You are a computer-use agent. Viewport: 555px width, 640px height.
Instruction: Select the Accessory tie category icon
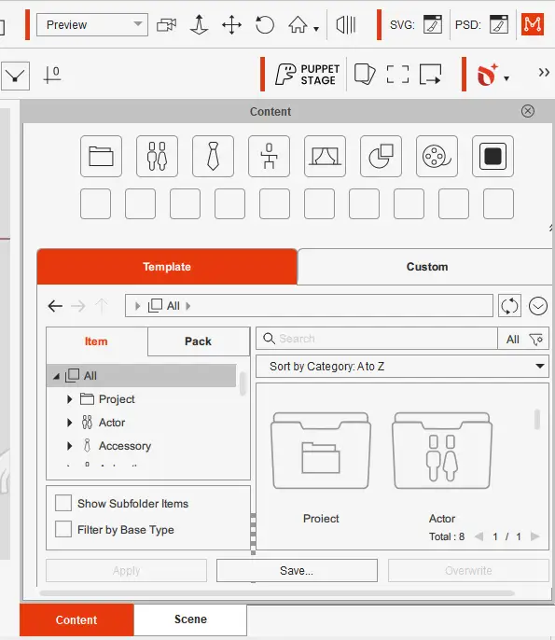coord(213,157)
